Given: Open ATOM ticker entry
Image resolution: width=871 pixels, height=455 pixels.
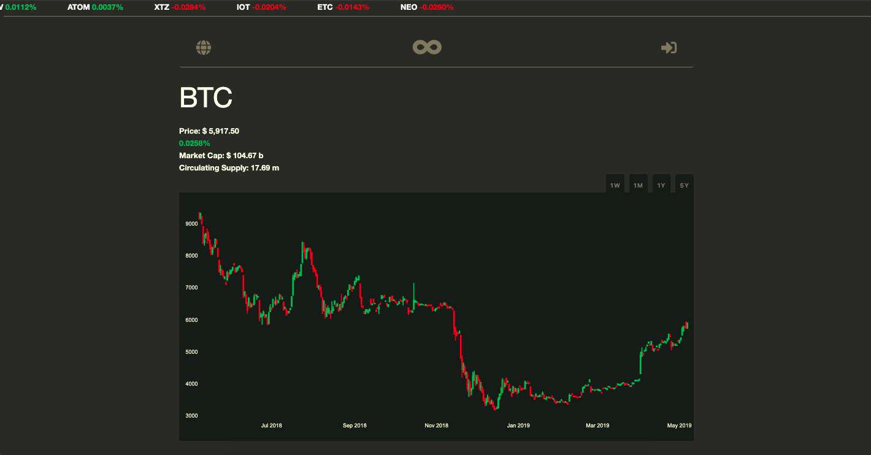Looking at the screenshot, I should point(95,7).
